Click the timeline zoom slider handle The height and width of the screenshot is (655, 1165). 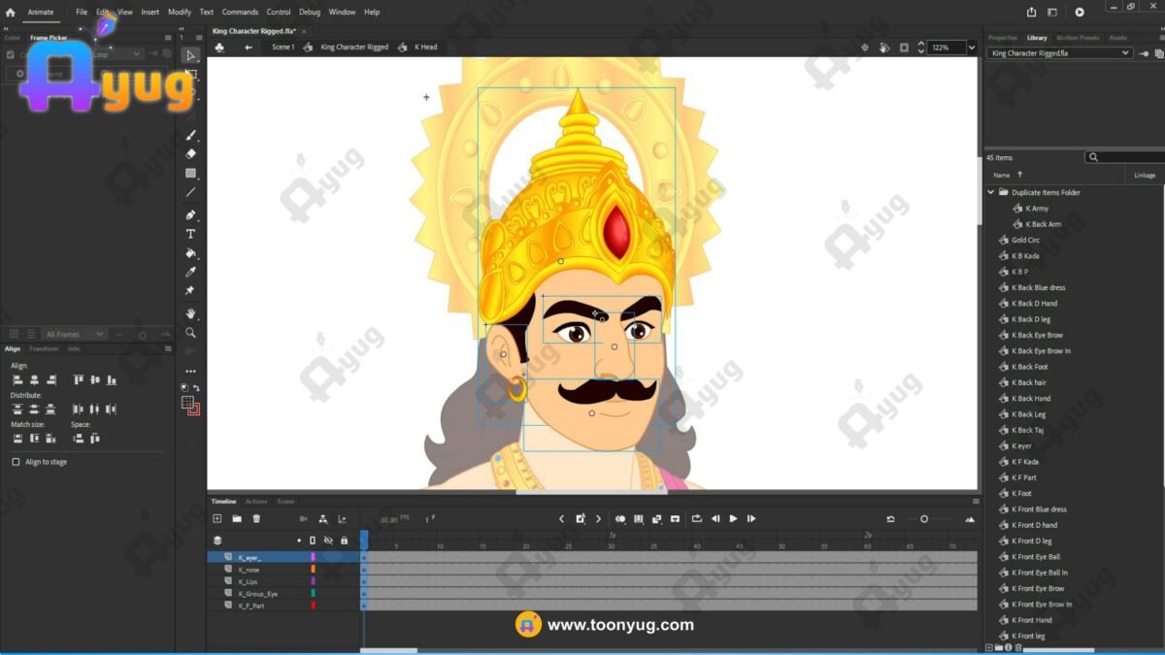(x=924, y=519)
